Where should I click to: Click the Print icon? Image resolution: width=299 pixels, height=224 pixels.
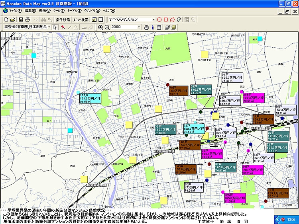coord(28,19)
